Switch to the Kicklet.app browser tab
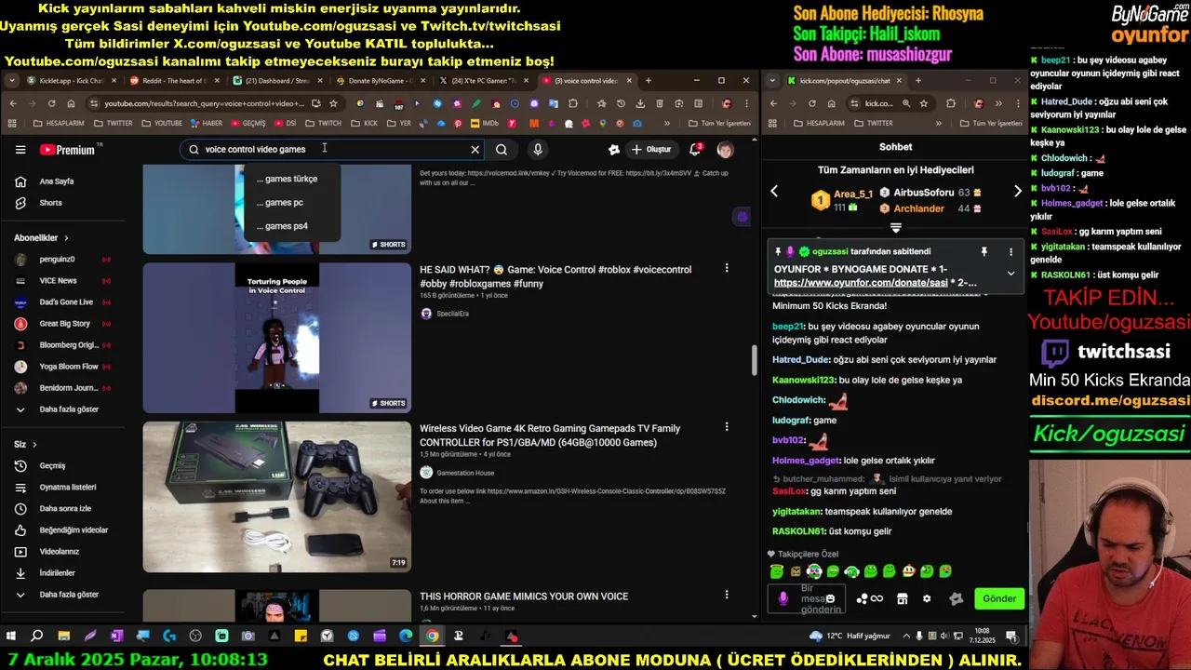Viewport: 1191px width, 670px height. pyautogui.click(x=70, y=81)
